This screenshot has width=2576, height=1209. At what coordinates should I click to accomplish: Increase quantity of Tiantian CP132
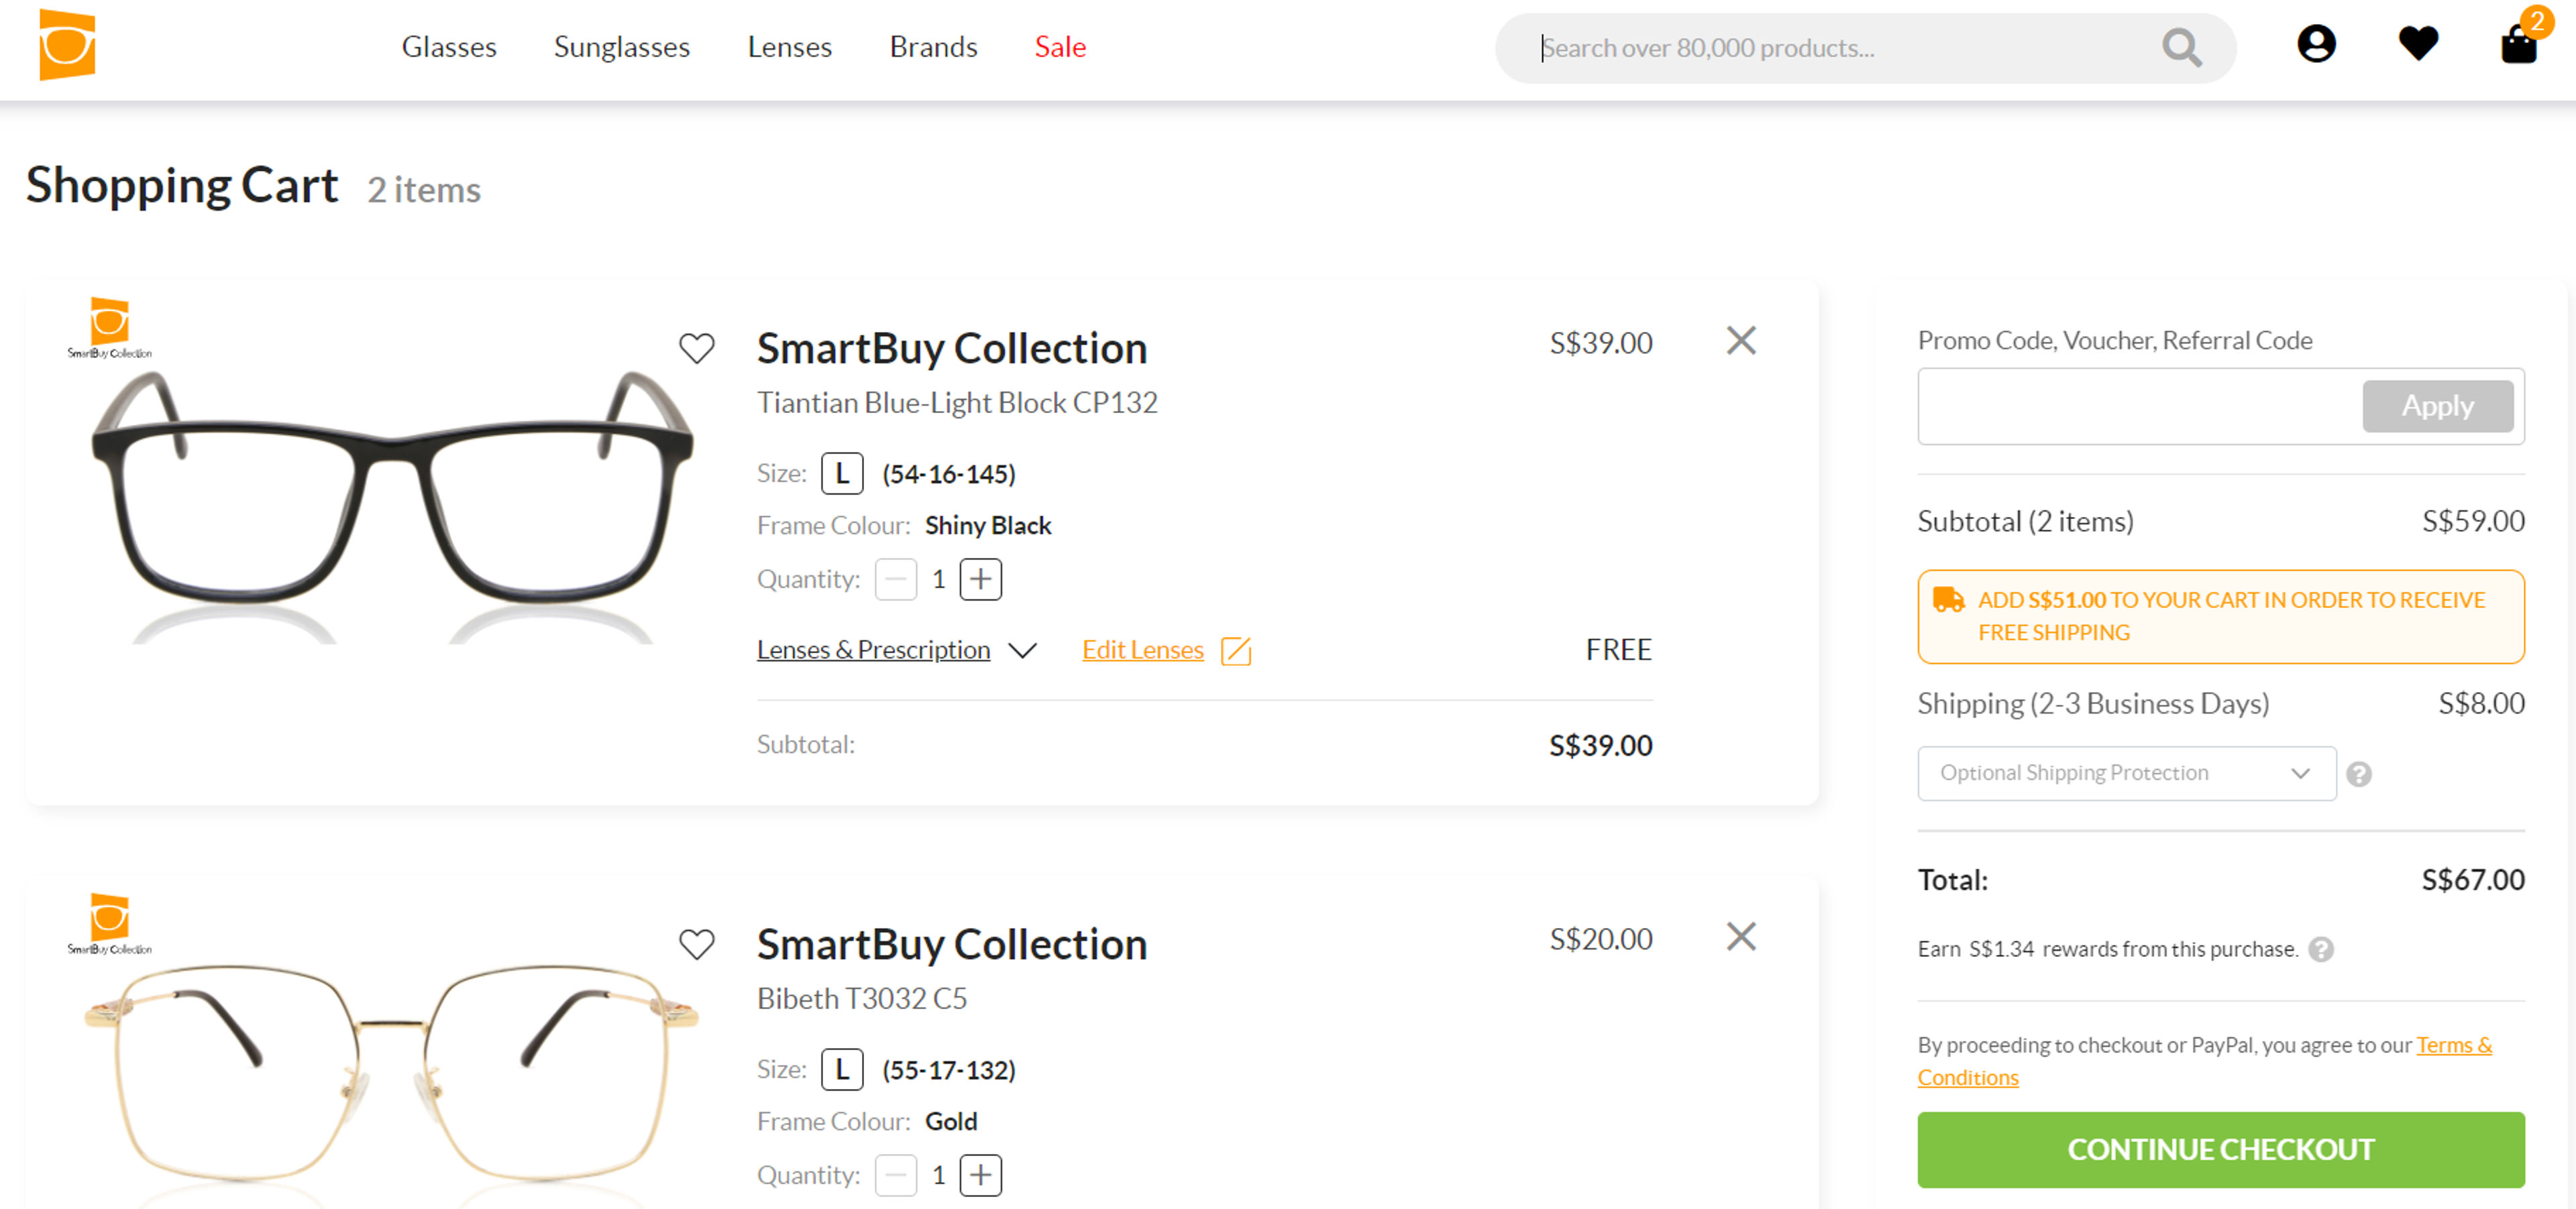click(x=981, y=579)
